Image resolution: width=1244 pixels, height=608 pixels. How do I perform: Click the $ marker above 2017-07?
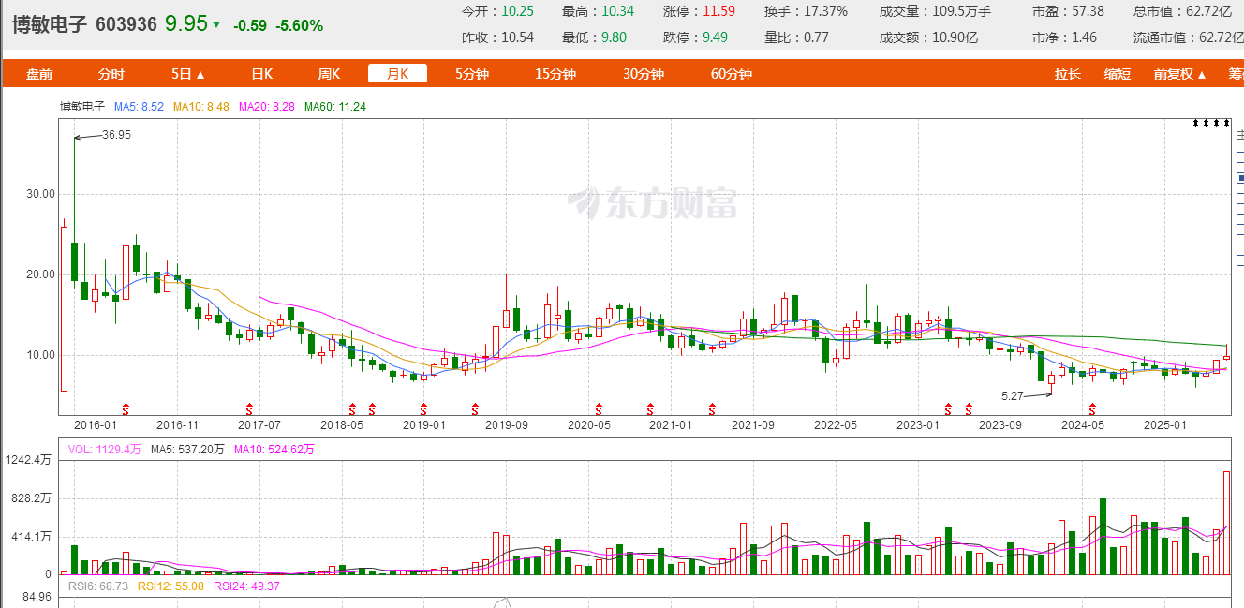coord(249,408)
